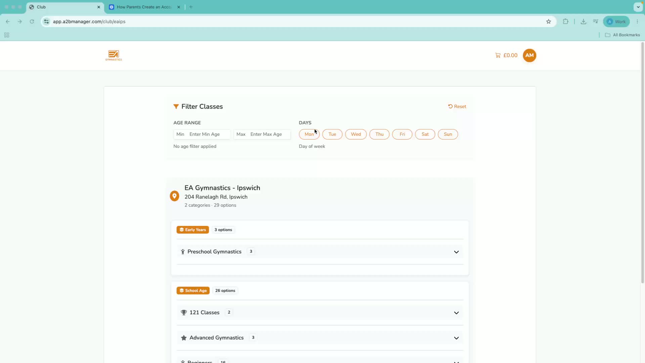The image size is (645, 363).
Task: Toggle the Wed day filter
Action: pyautogui.click(x=356, y=134)
